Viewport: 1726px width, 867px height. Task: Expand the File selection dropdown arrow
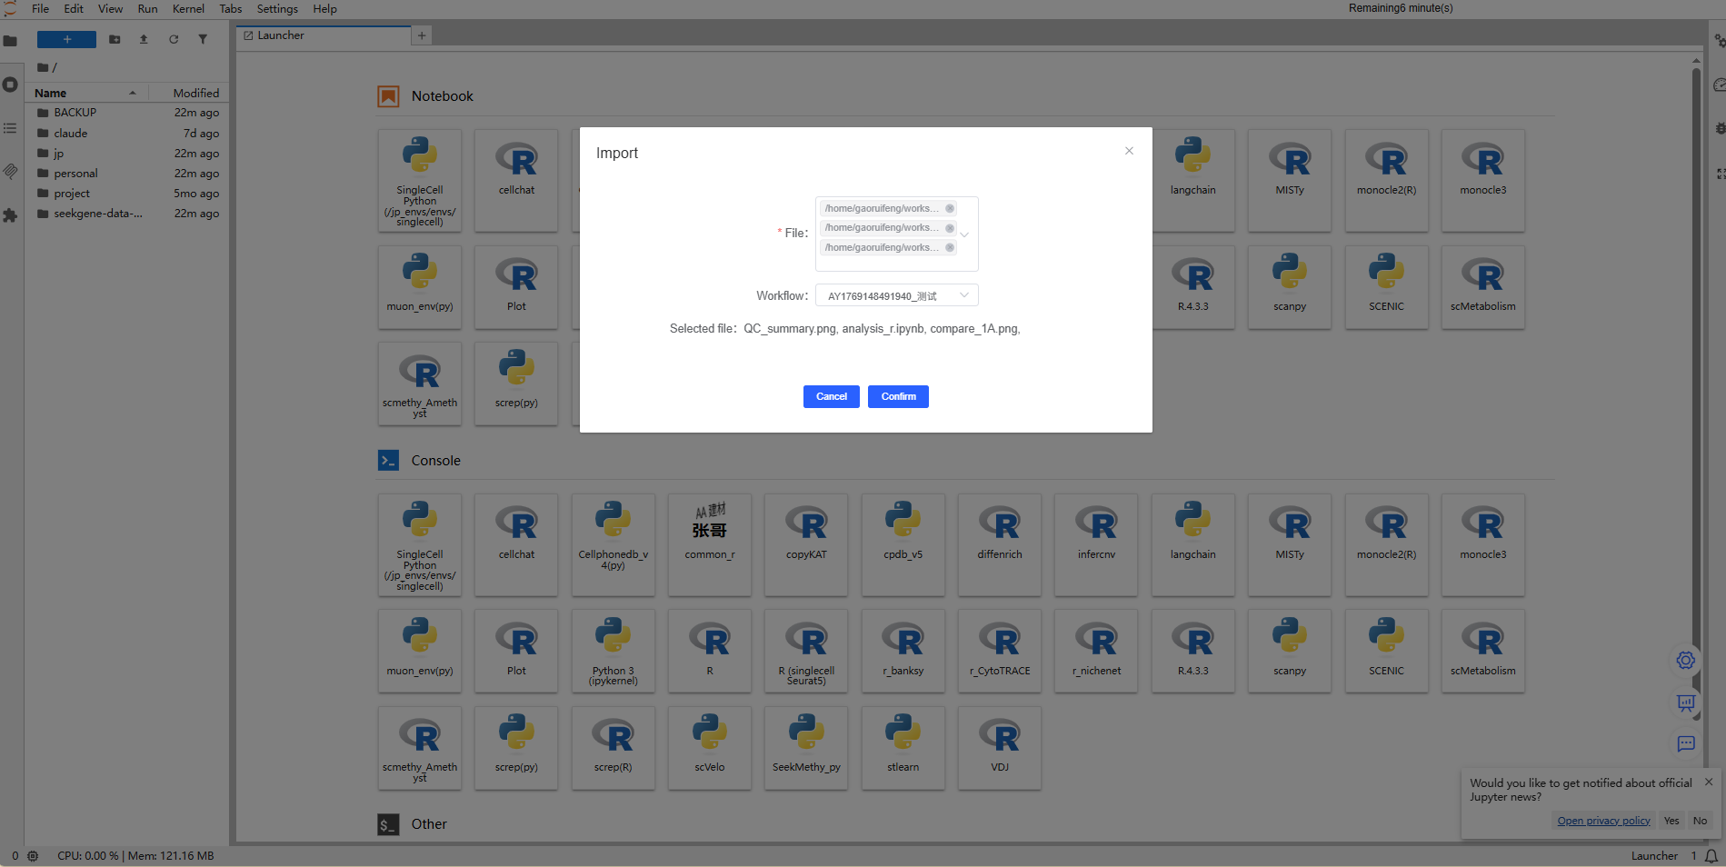(964, 234)
